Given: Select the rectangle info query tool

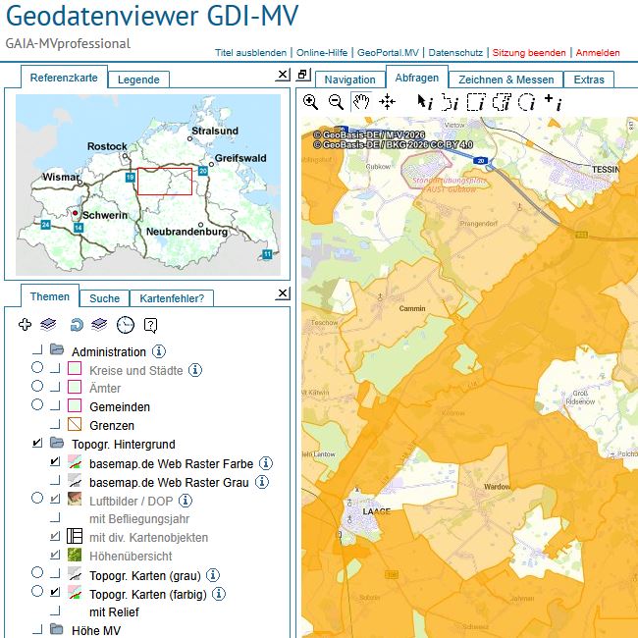Looking at the screenshot, I should (476, 102).
